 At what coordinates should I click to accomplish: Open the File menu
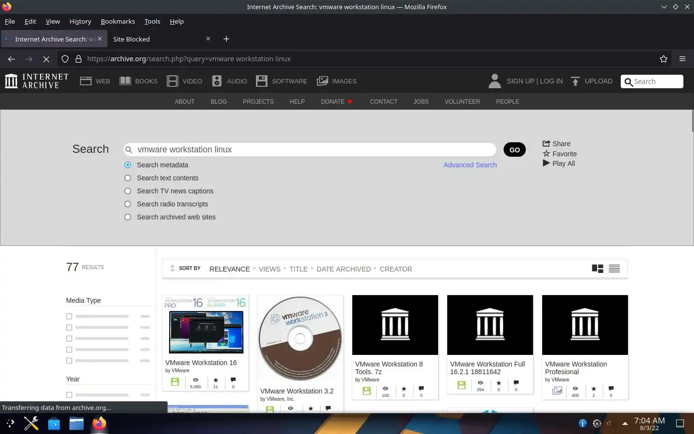click(10, 21)
